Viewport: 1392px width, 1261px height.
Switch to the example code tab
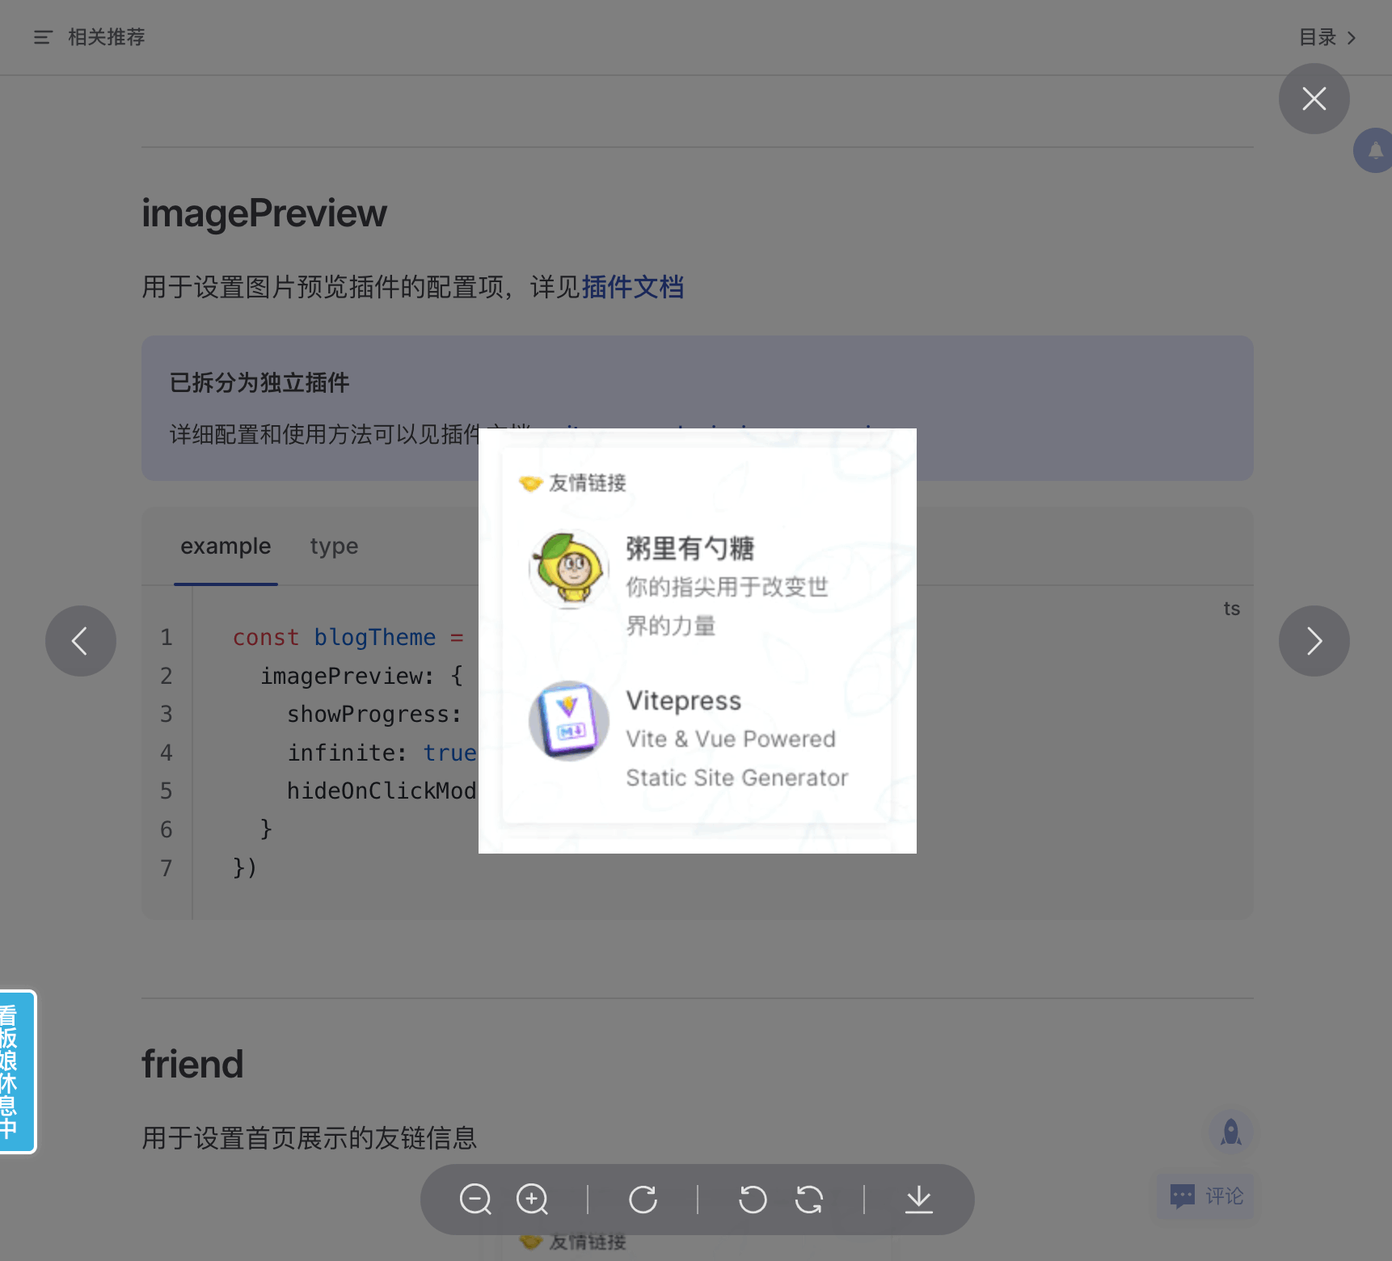(x=226, y=546)
